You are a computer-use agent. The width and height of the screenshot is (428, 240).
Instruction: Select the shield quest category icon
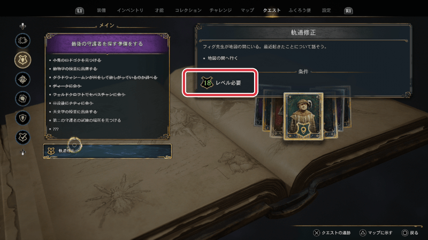tap(22, 118)
